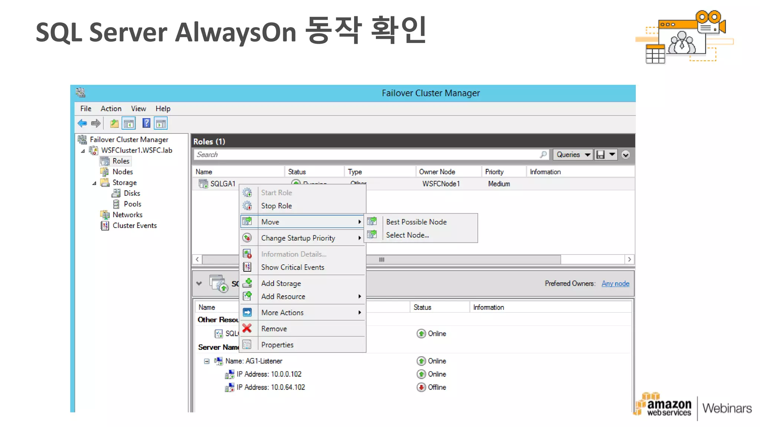The image size is (760, 427).
Task: Click the Forward arrow toolbar icon
Action: point(96,123)
